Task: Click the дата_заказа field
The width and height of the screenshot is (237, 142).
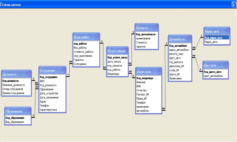Action: [x=114, y=61]
